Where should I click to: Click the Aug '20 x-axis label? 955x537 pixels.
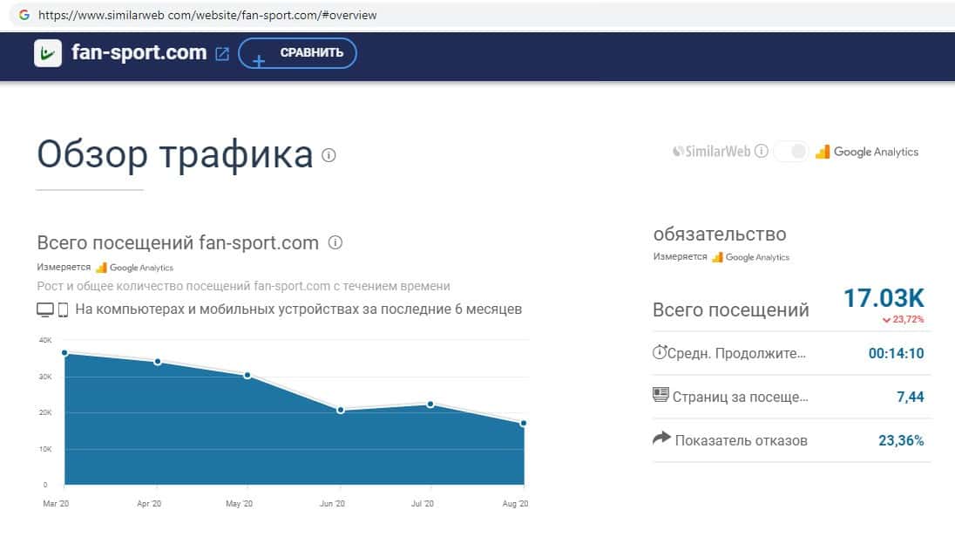pos(515,504)
